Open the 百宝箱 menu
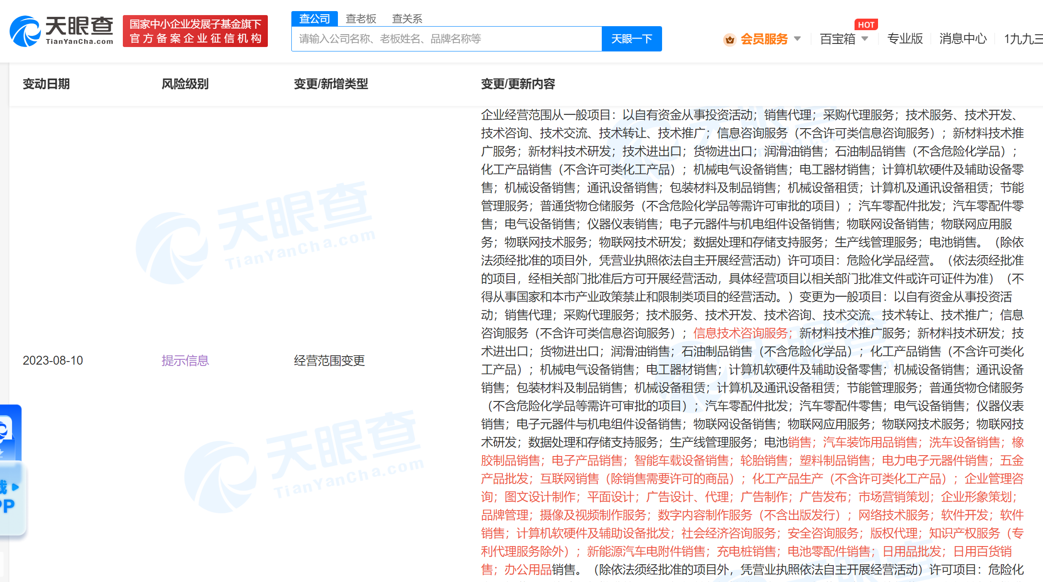1043x582 pixels. (837, 39)
